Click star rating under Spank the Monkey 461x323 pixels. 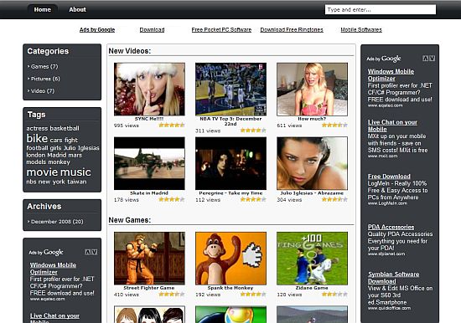253,295
